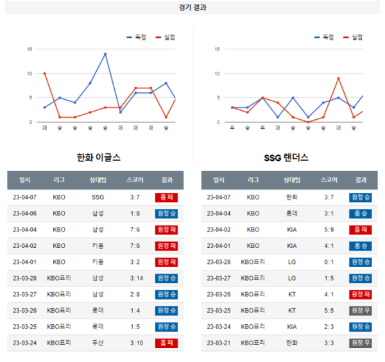Click KBO on SSG 23-04-04 row
Viewport: 385px width, 362px height.
coord(253,214)
